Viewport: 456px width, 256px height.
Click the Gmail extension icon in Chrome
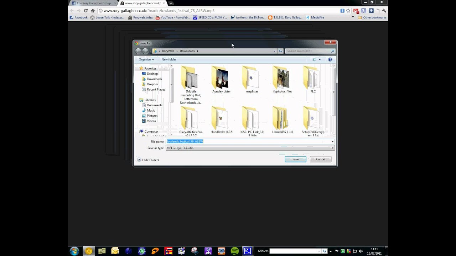pos(356,11)
